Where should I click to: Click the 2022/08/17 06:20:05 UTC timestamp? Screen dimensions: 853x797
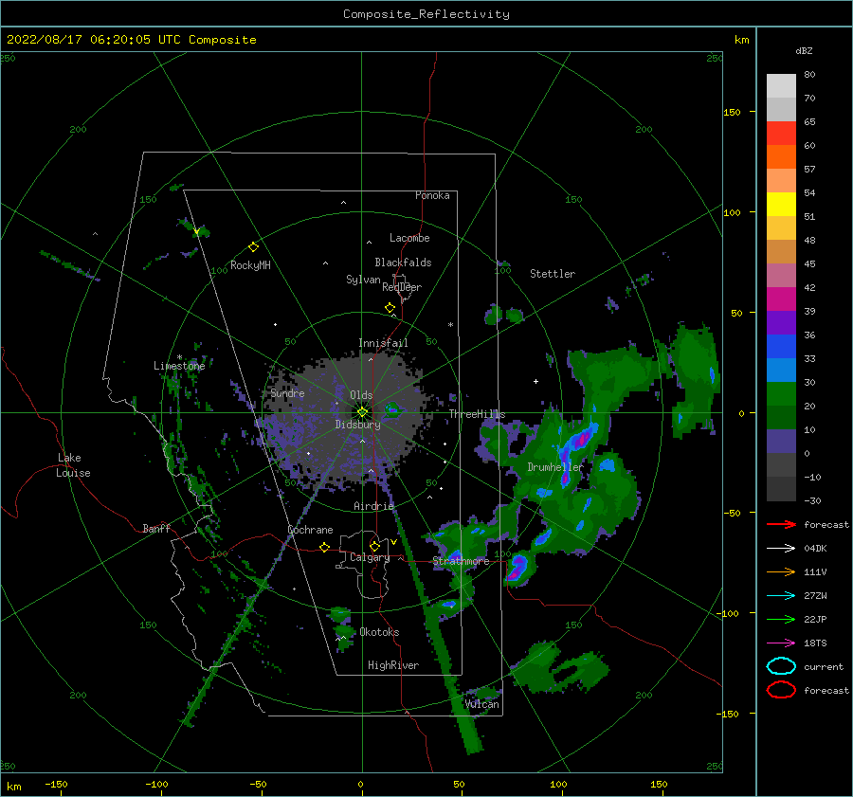click(94, 40)
